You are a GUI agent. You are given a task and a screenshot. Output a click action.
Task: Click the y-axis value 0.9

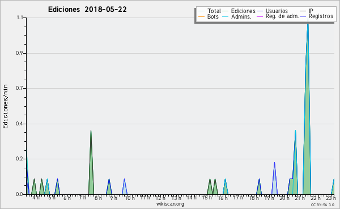pos(19,53)
